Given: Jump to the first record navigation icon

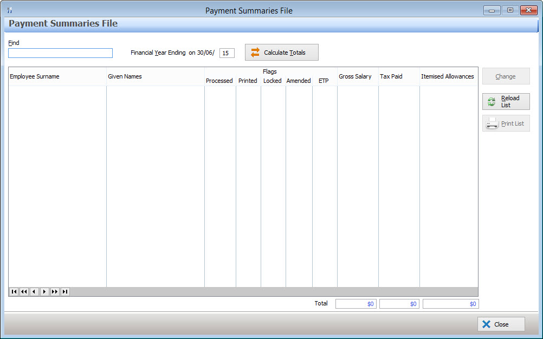Looking at the screenshot, I should [x=14, y=291].
